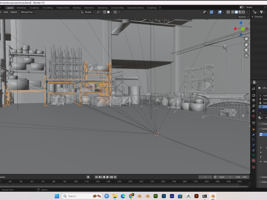Screen dimensions: 267x200
Task: Open viewport shading options dropdown
Action: point(247,12)
